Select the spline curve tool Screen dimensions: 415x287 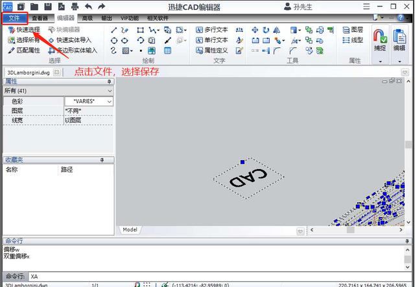click(114, 51)
